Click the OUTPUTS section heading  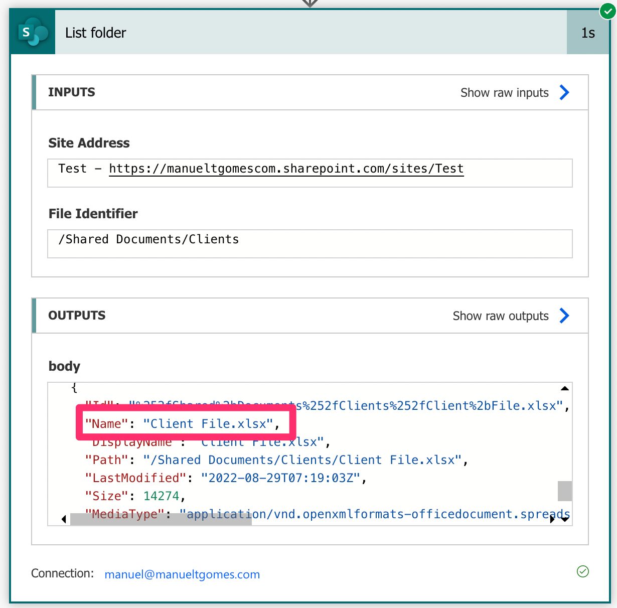pyautogui.click(x=77, y=316)
